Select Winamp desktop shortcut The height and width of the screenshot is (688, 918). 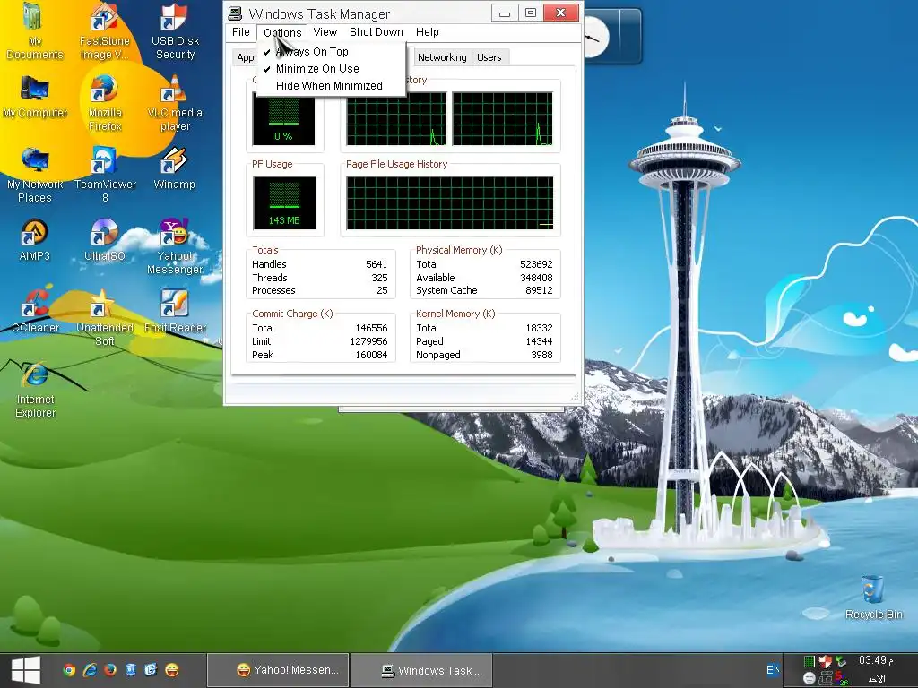(x=175, y=168)
